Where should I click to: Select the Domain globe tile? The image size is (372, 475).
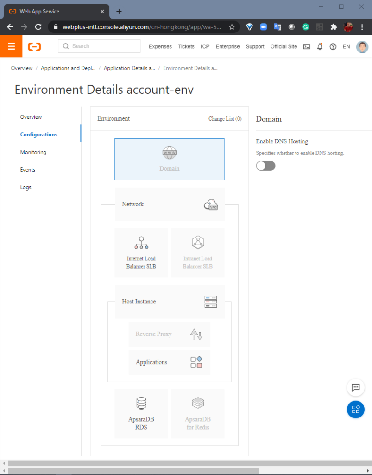coord(170,160)
